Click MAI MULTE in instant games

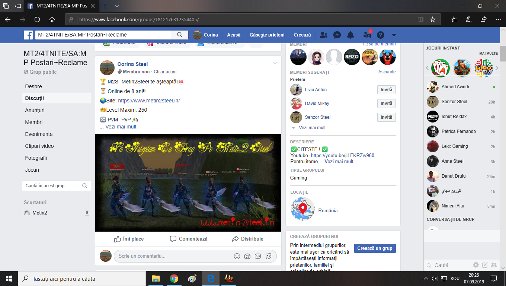coord(489,54)
